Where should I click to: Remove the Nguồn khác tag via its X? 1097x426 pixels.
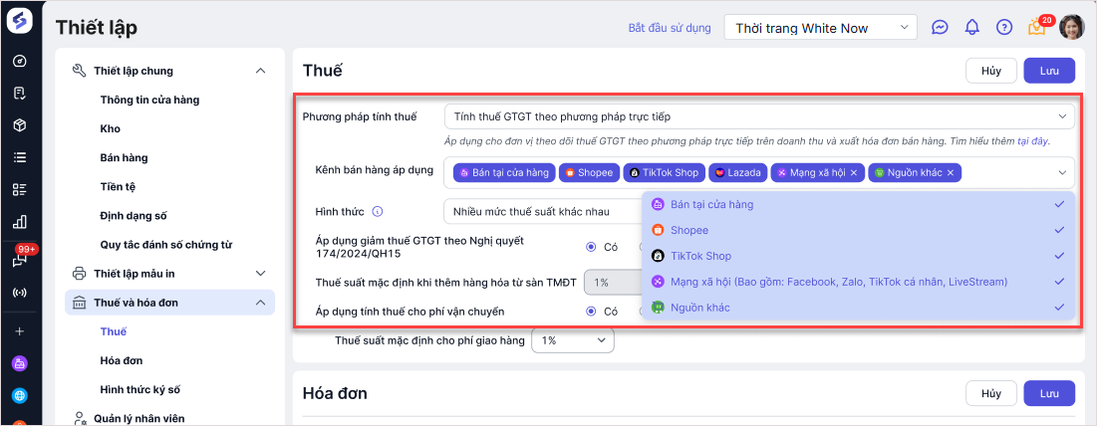pyautogui.click(x=951, y=173)
